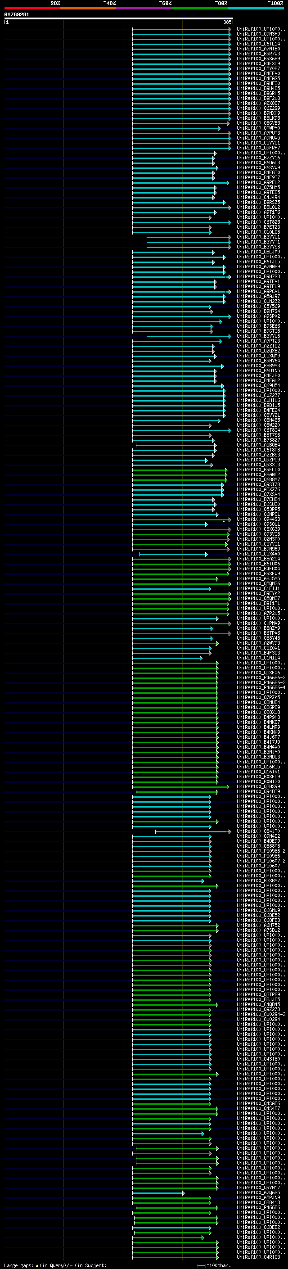
Task: Select hit label UniRef100_B9S6E9
Action: click(258, 59)
